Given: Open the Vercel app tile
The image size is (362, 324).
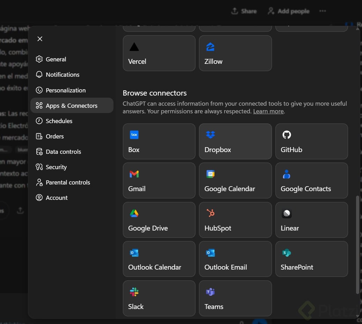Looking at the screenshot, I should tap(159, 53).
